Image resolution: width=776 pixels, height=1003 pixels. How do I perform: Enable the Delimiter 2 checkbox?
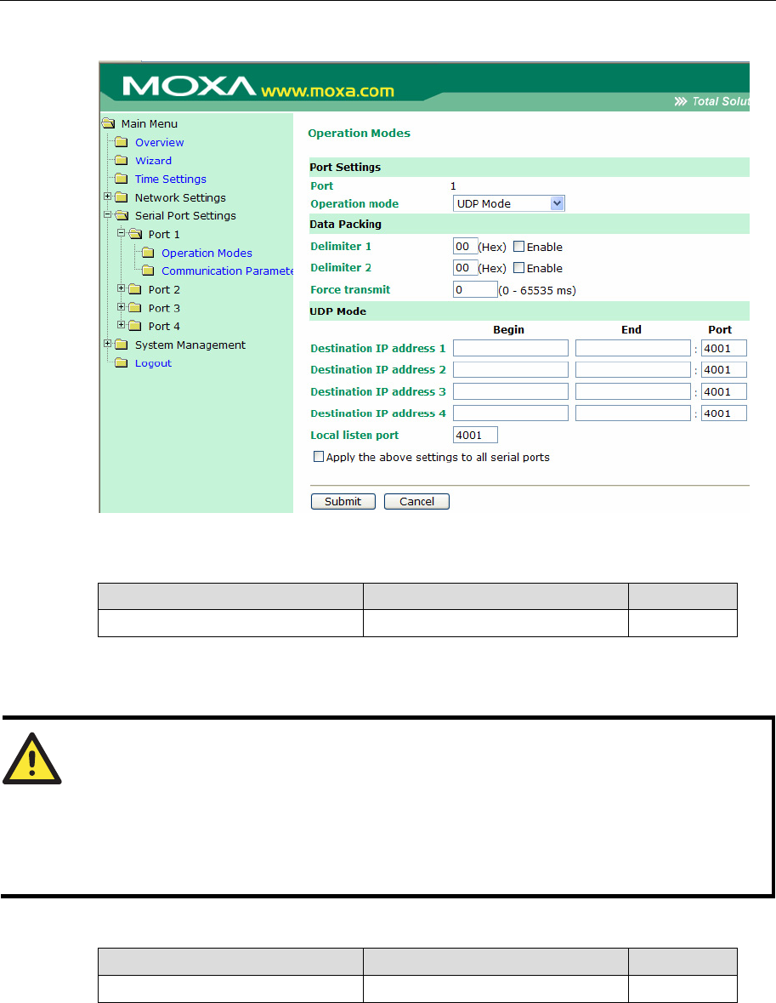pyautogui.click(x=519, y=267)
